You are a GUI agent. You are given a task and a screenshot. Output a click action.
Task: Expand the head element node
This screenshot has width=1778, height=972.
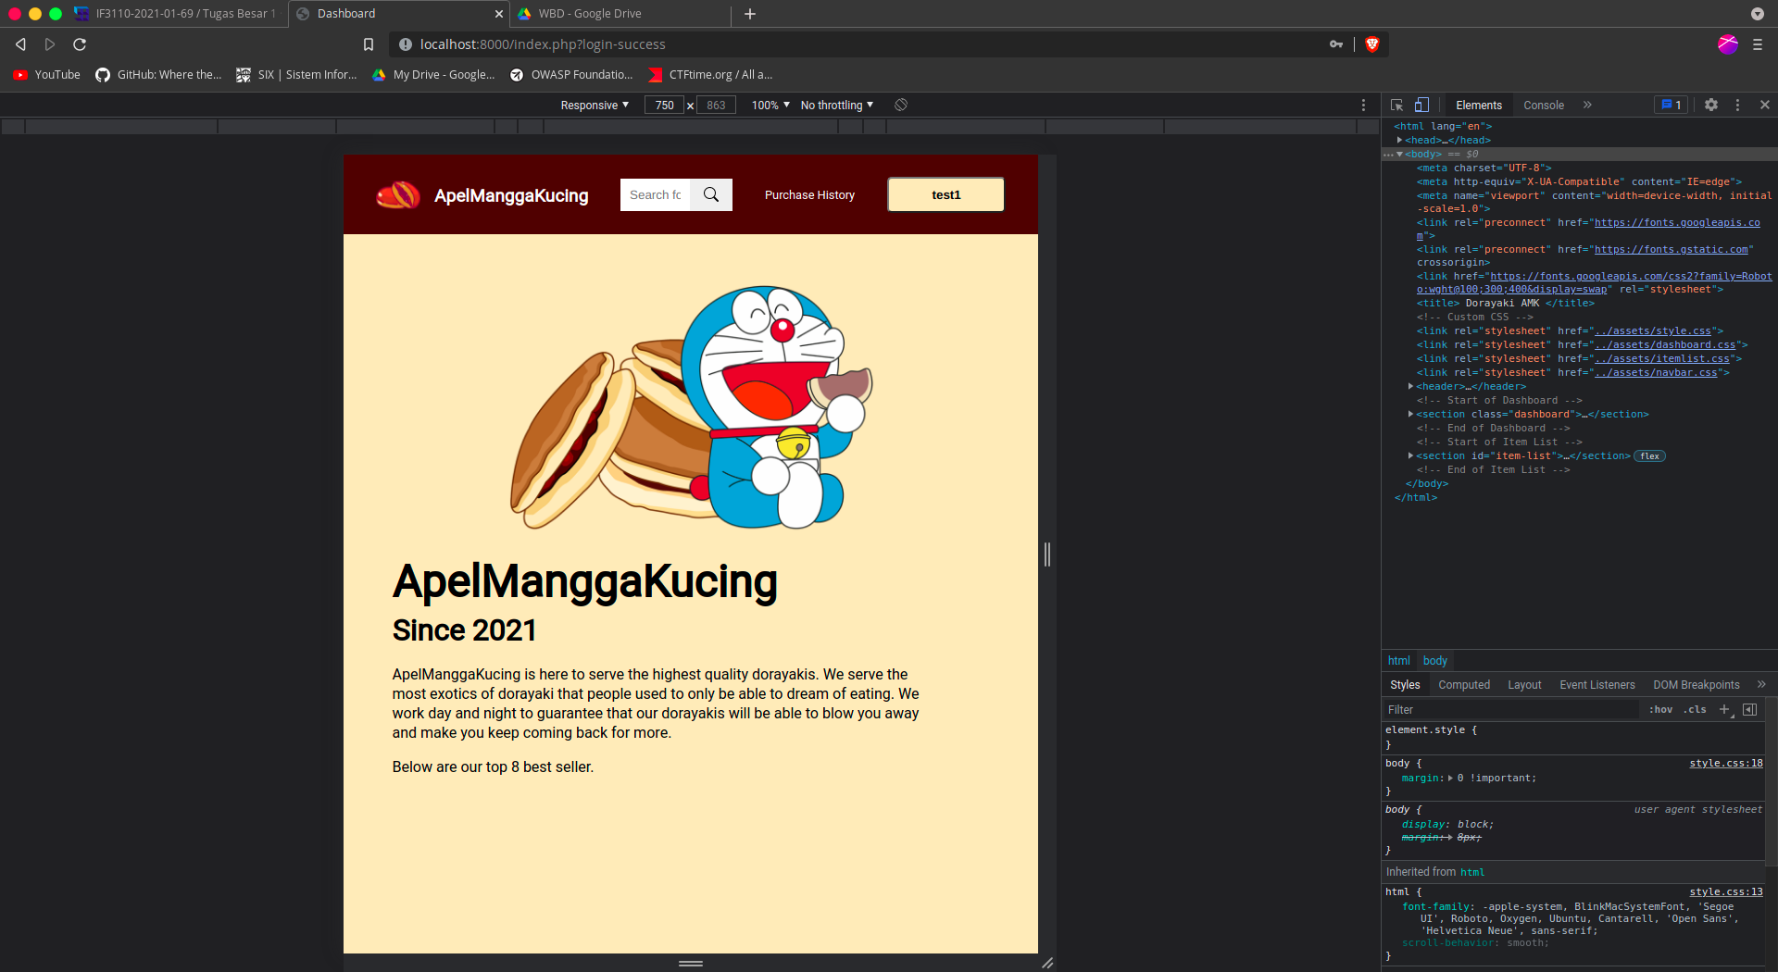(x=1399, y=141)
